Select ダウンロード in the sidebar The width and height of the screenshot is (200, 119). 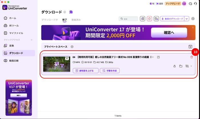pyautogui.click(x=19, y=53)
